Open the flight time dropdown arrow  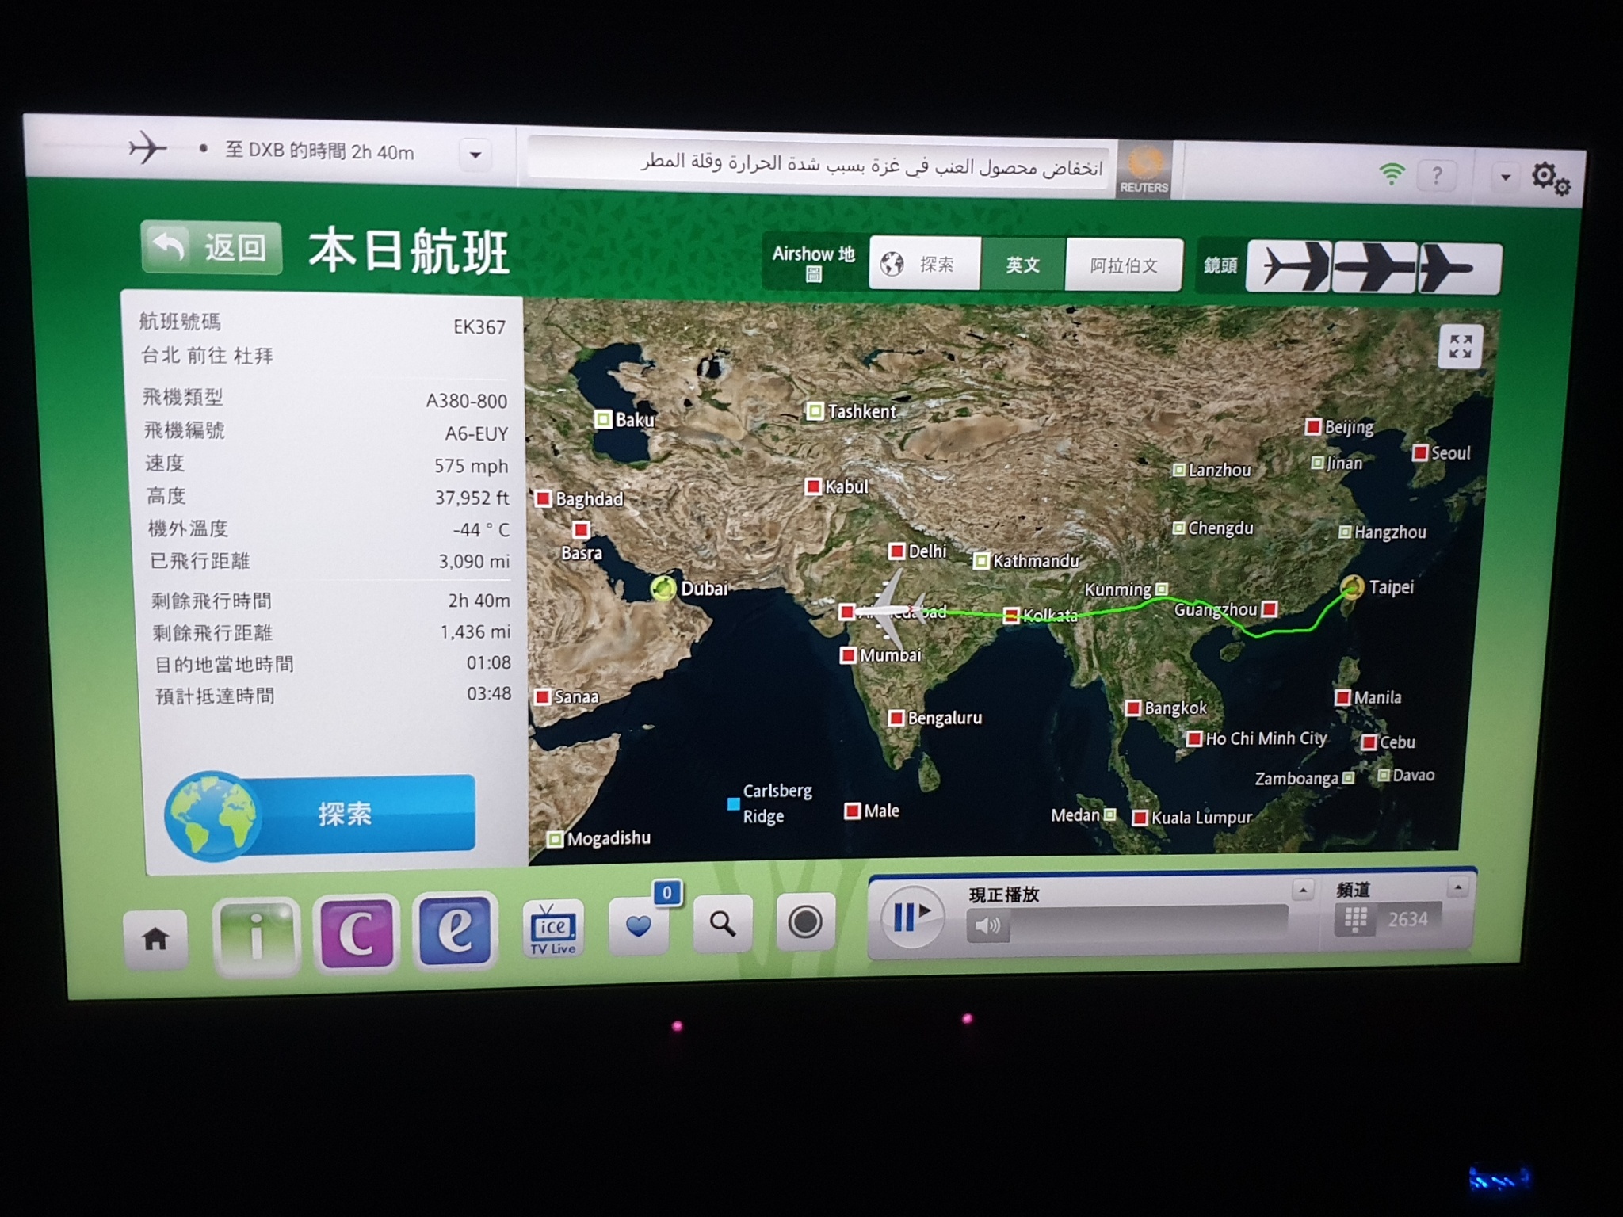click(x=475, y=155)
